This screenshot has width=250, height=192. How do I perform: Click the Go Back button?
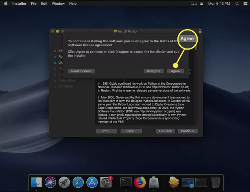(x=165, y=131)
